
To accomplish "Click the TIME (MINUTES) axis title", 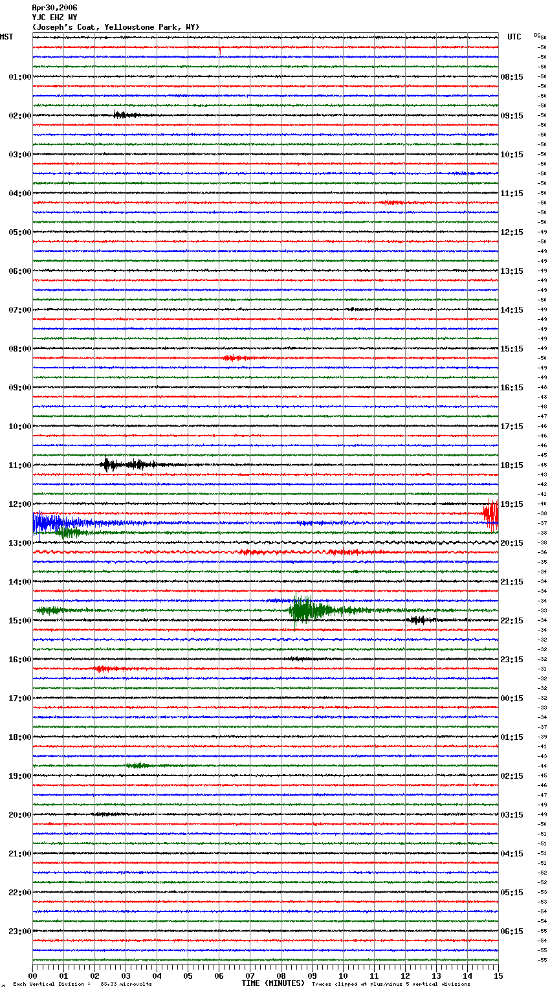I will tap(273, 983).
